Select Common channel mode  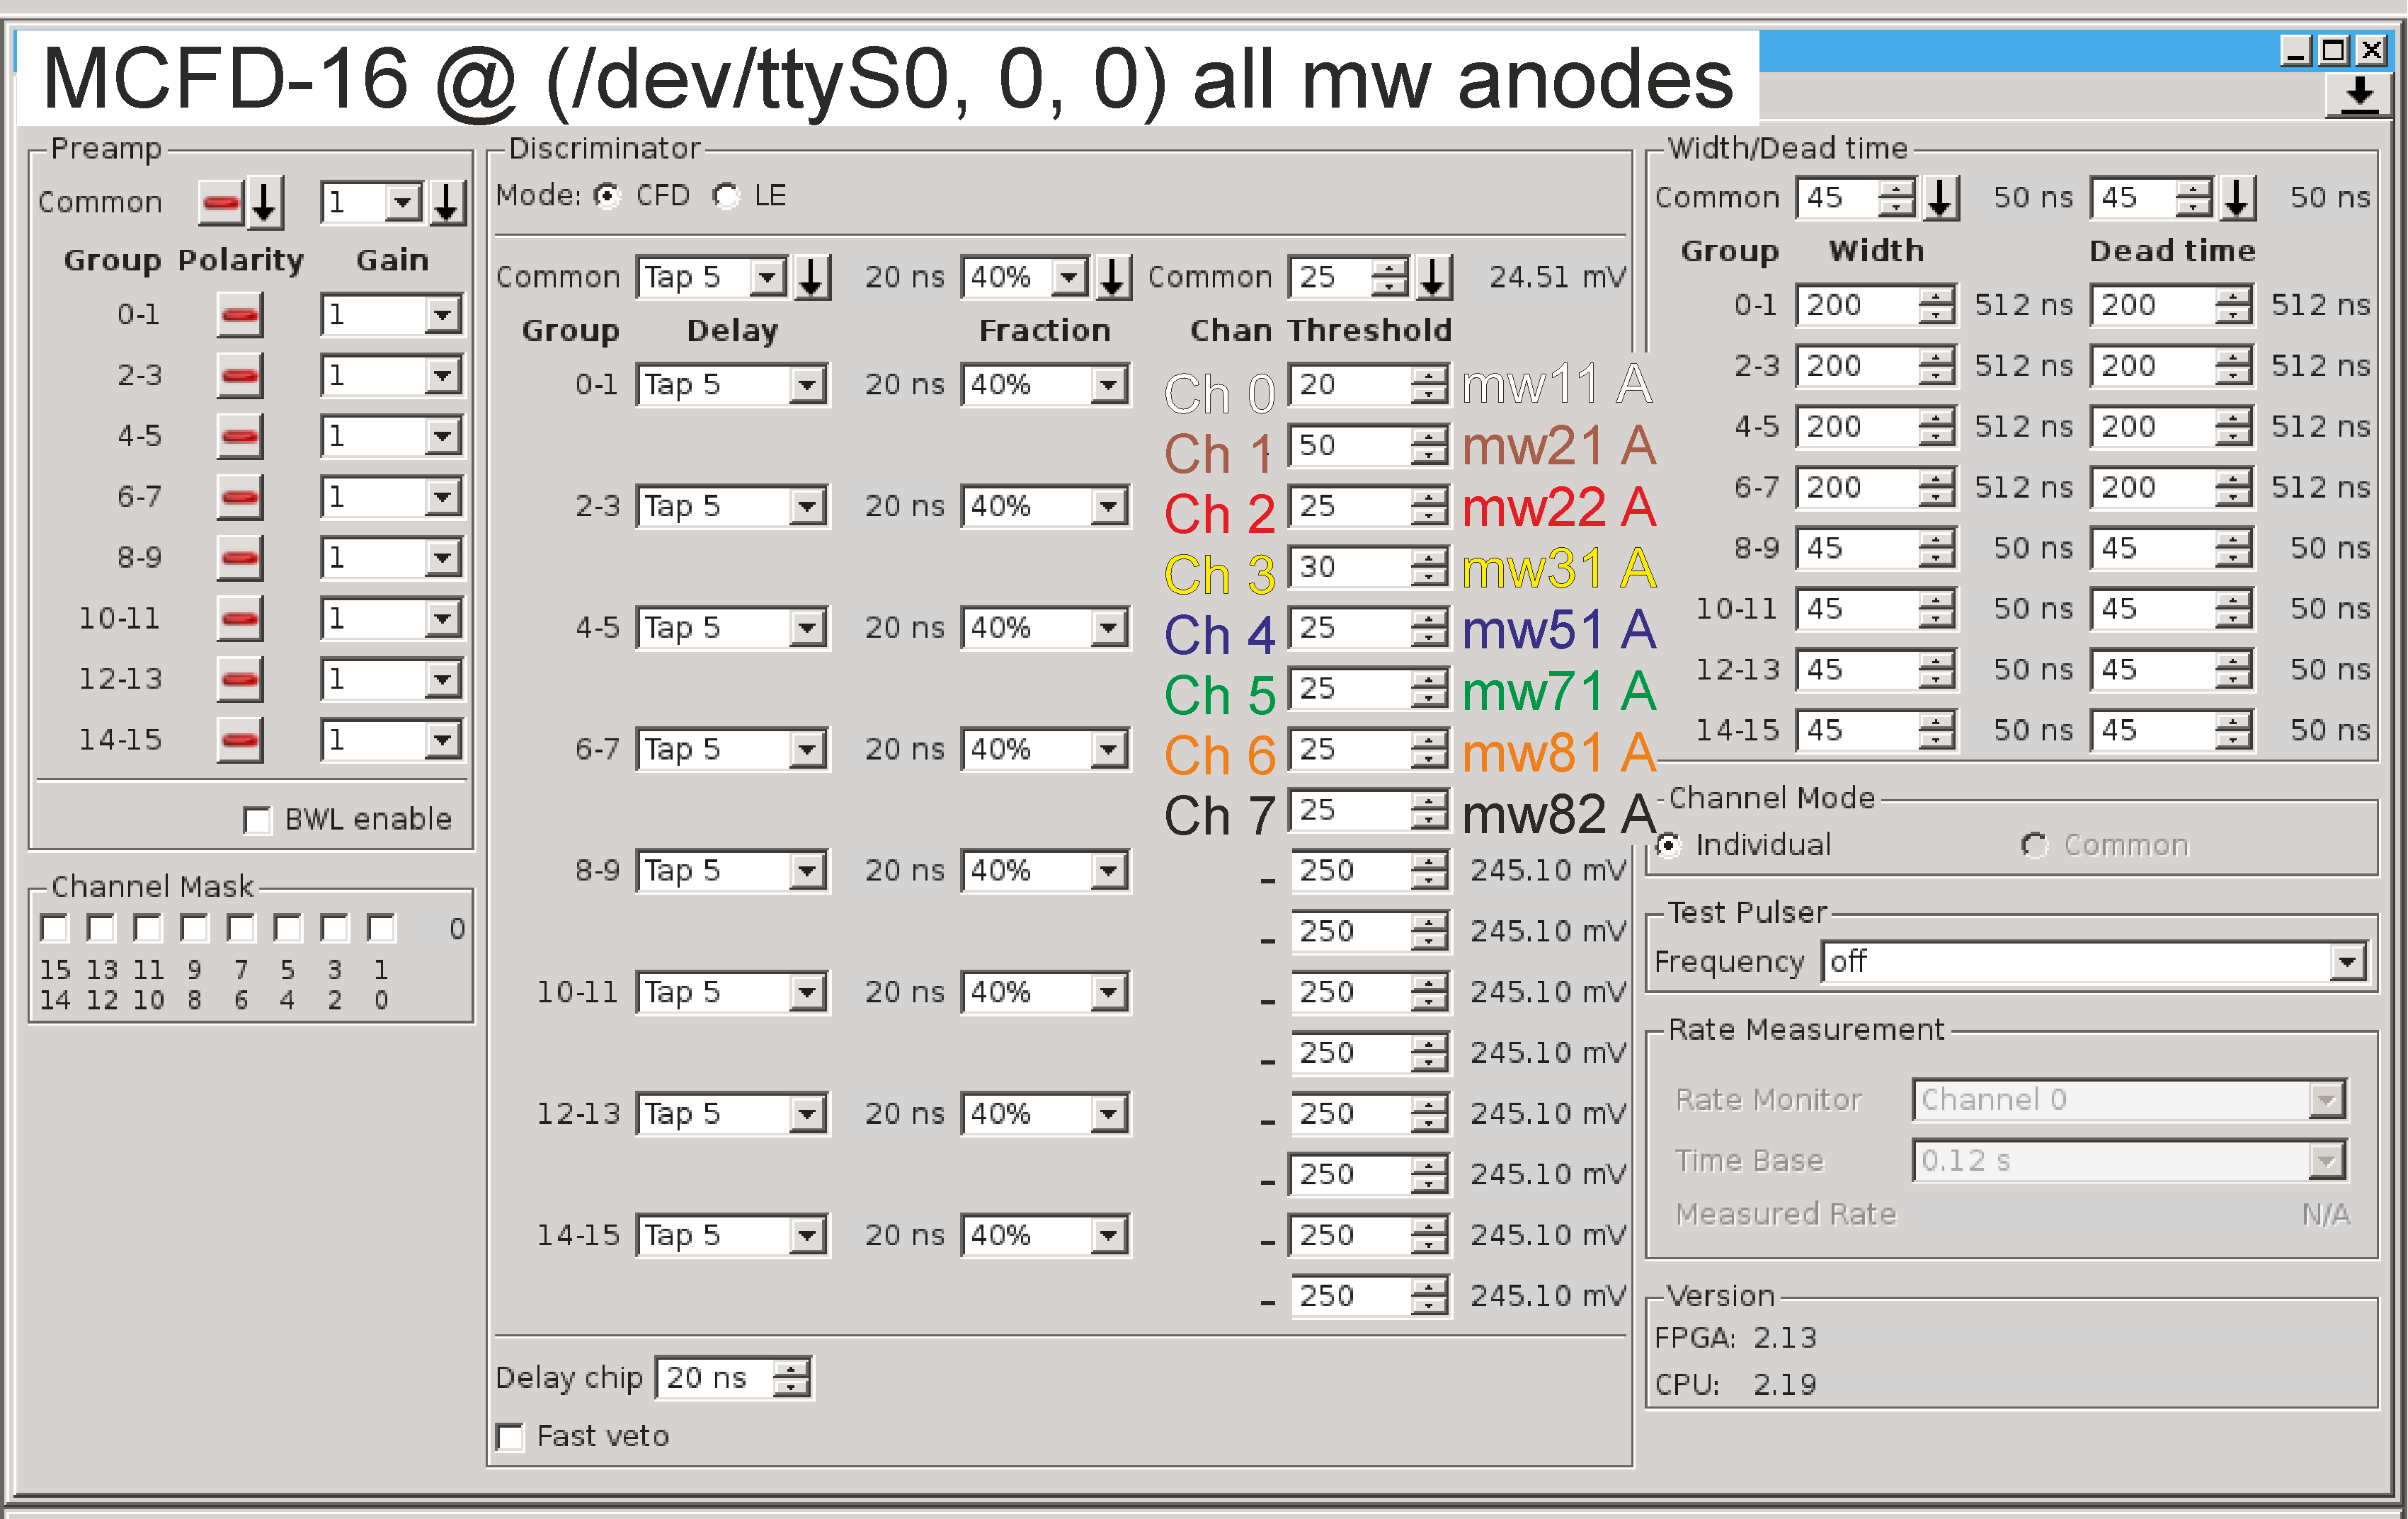pyautogui.click(x=2034, y=846)
